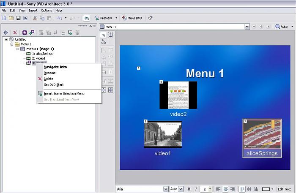Select the Sizing tool beside the arrow tool
This screenshot has width=296, height=193.
pyautogui.click(x=110, y=35)
